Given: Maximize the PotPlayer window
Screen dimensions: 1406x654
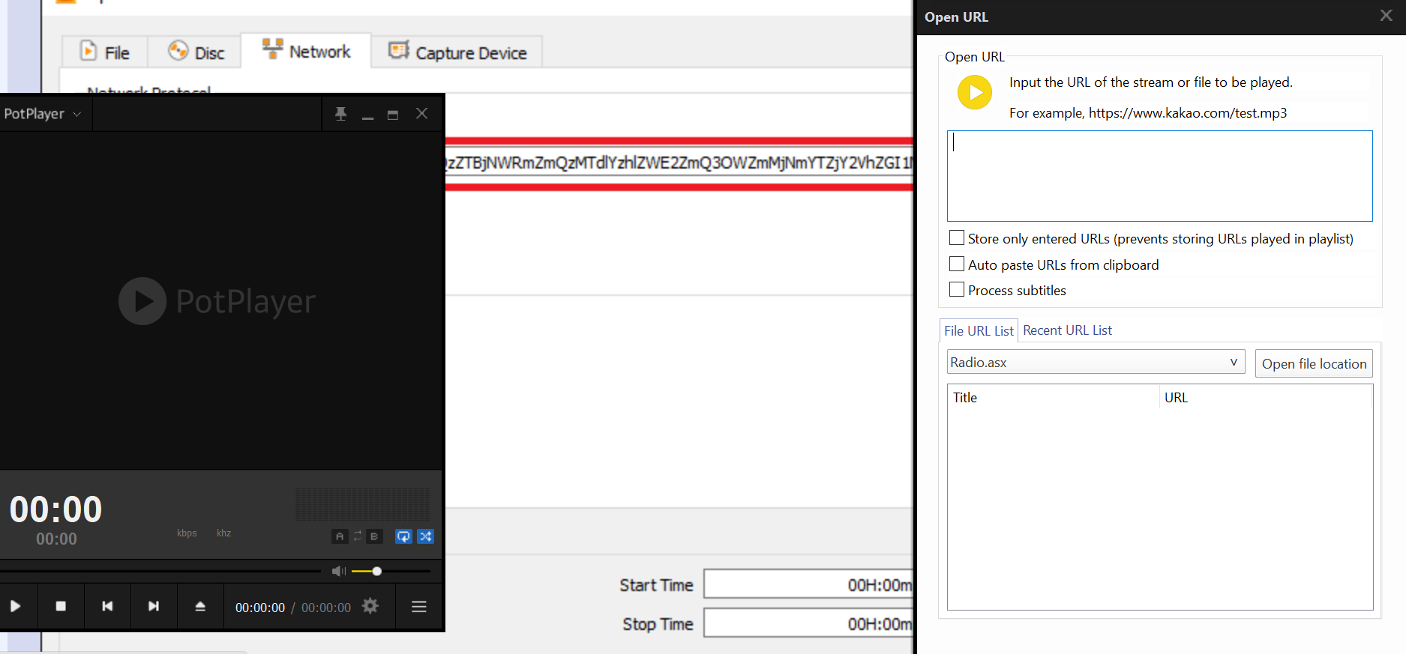Looking at the screenshot, I should [393, 115].
